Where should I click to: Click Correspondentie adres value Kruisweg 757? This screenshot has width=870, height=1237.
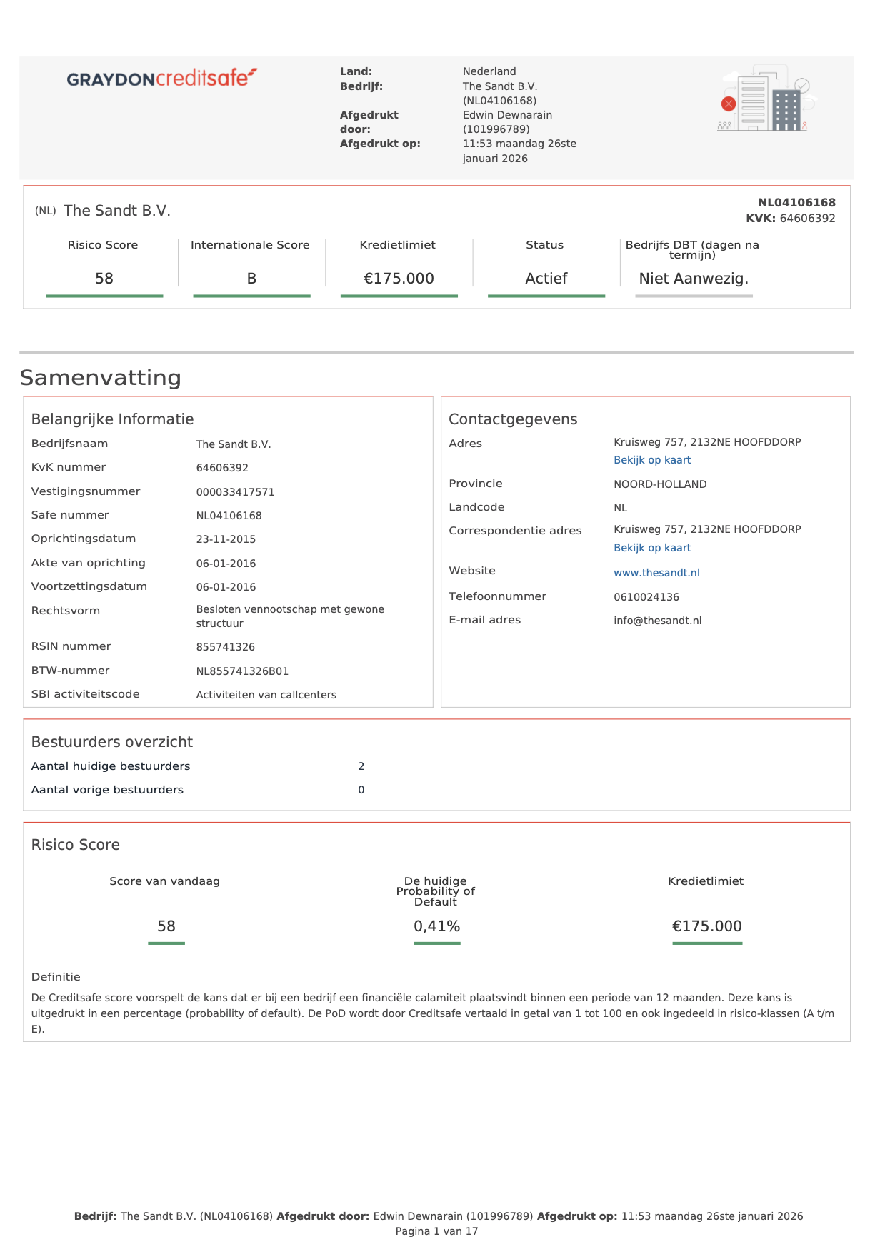(707, 529)
